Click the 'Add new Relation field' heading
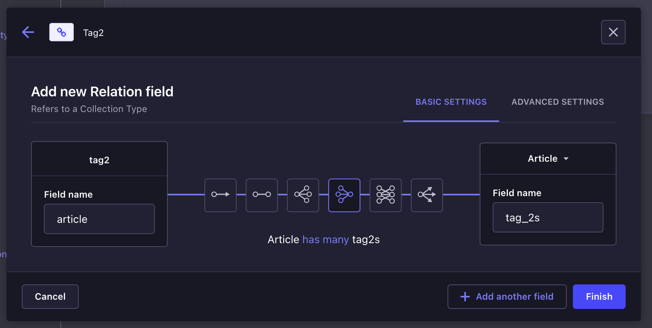The width and height of the screenshot is (652, 328). pos(102,92)
